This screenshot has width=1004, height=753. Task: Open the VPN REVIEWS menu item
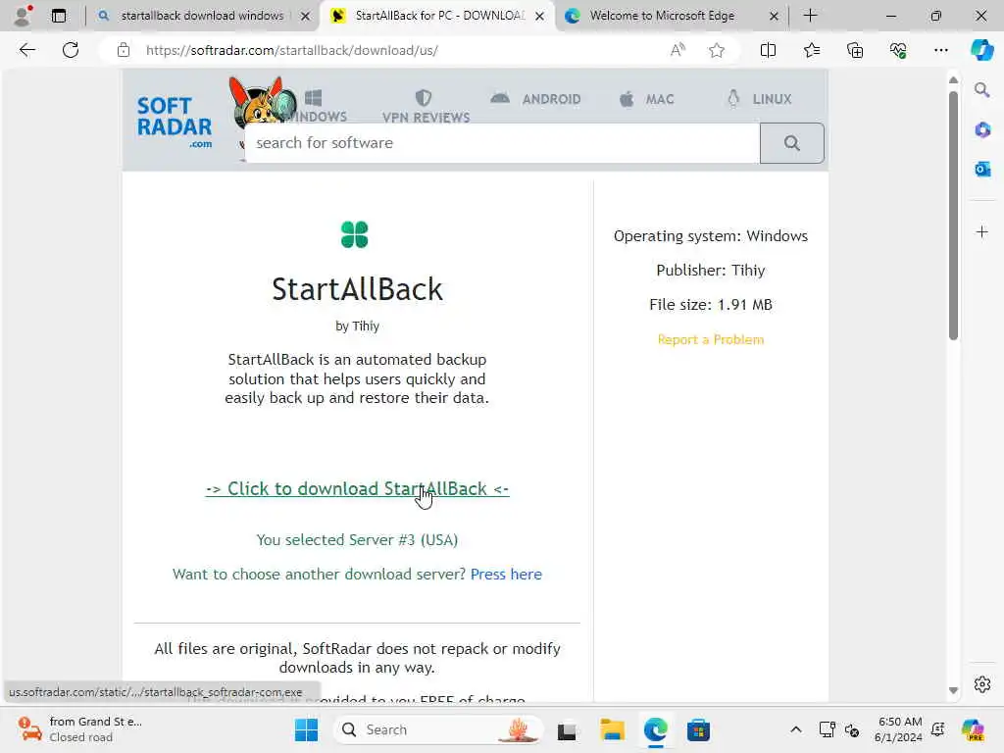[x=426, y=106]
